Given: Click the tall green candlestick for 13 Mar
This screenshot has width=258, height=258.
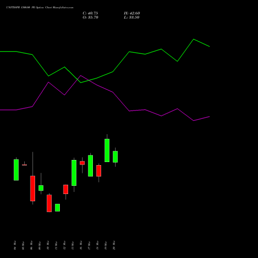Looking at the screenshot, I should (74, 173).
